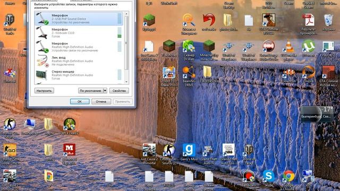Open the Photo DVD Maker shortcut
Screen dimensions: 340x191
point(169,76)
